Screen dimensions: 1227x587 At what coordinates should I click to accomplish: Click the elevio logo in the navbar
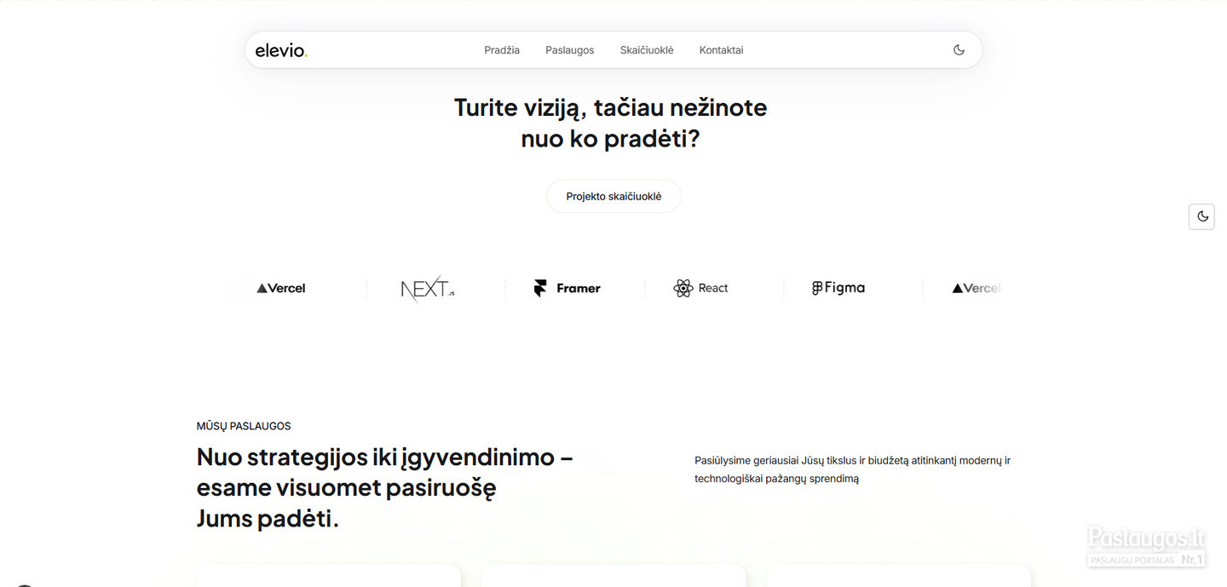(x=281, y=50)
